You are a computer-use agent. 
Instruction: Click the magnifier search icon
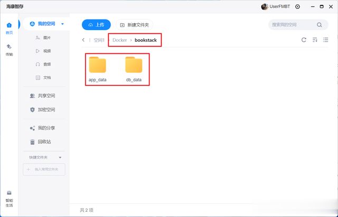pyautogui.click(x=320, y=25)
